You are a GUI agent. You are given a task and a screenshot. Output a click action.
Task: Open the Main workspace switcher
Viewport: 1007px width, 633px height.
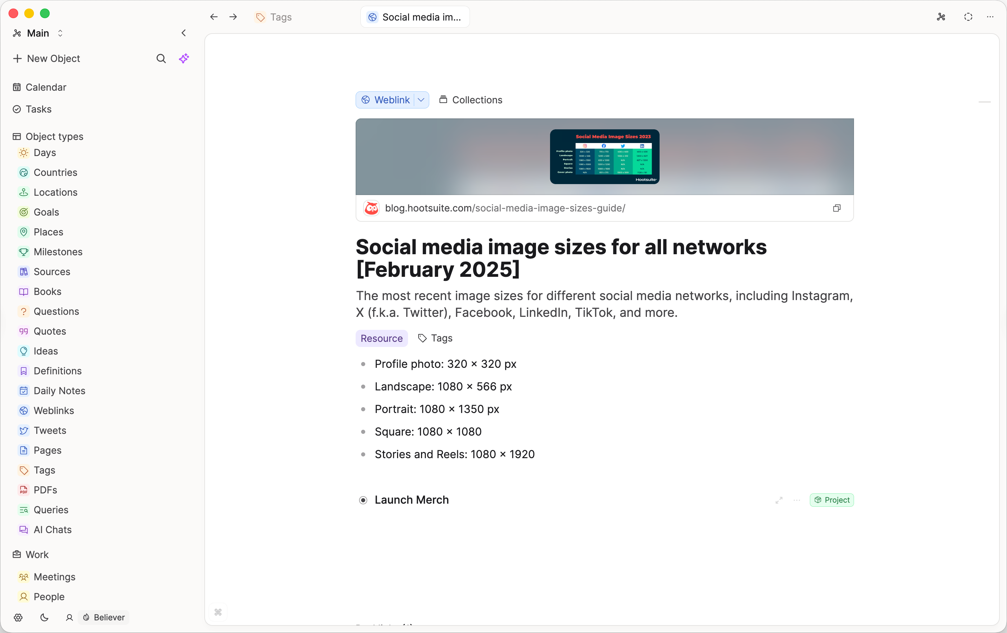coord(38,33)
